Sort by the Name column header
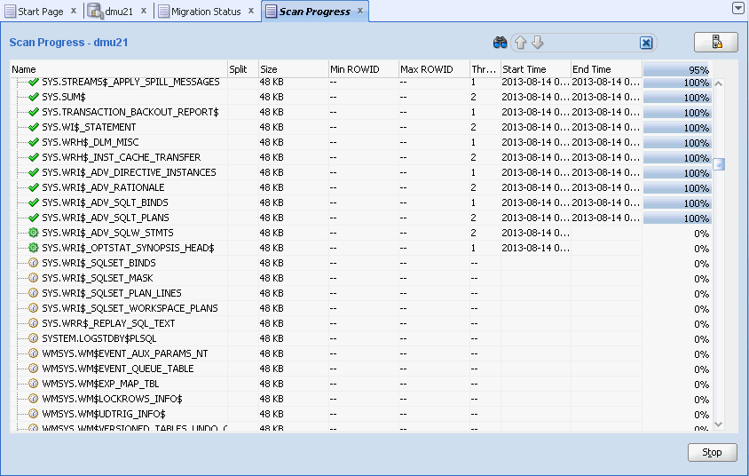The height and width of the screenshot is (476, 749). [x=118, y=69]
